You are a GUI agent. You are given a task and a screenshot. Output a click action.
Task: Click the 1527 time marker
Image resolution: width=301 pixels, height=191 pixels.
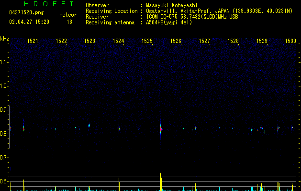(x=204, y=41)
